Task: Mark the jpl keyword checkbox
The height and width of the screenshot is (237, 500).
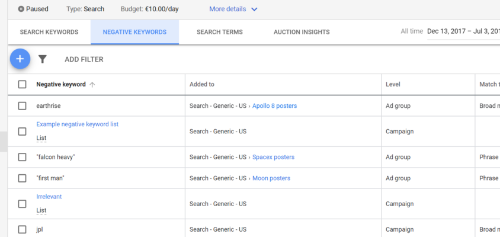Action: point(22,229)
